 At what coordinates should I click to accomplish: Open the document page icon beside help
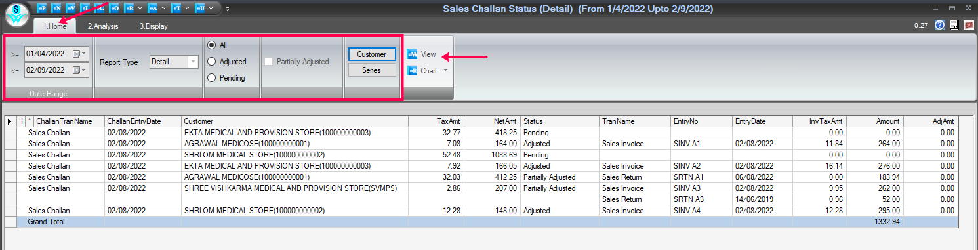pyautogui.click(x=954, y=25)
